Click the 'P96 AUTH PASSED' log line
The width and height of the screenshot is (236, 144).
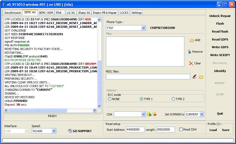[17, 45]
